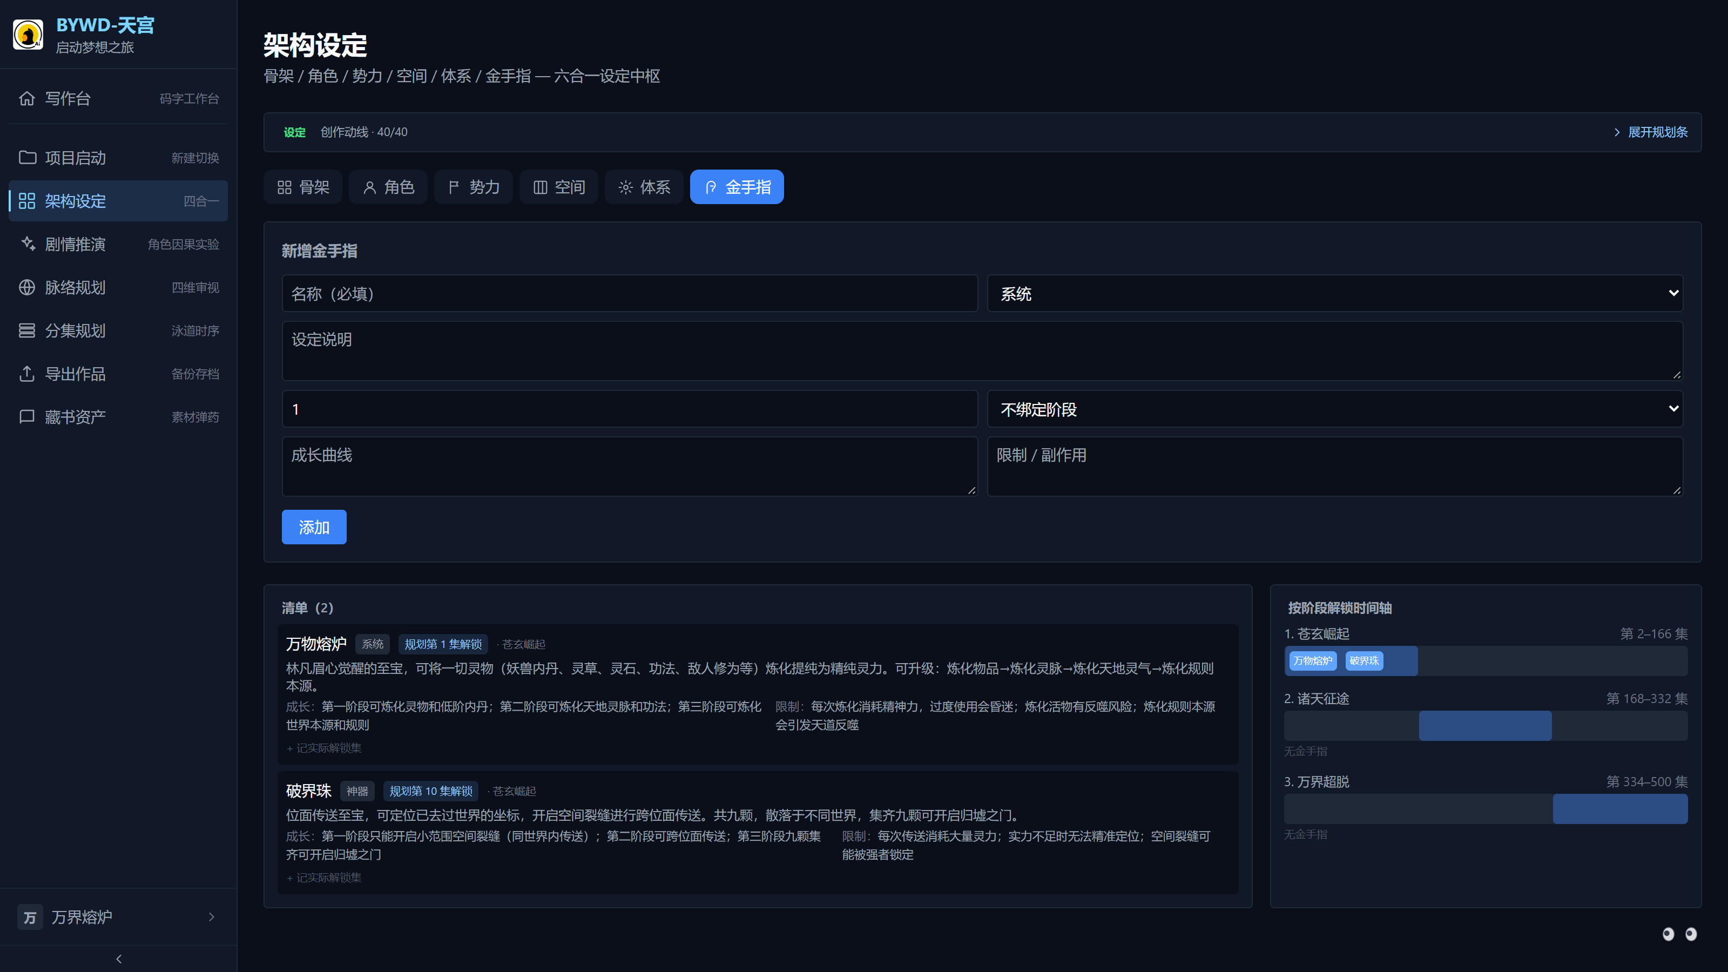Click the 万物熔炉 chip in timeline
This screenshot has height=972, width=1728.
[x=1313, y=661]
